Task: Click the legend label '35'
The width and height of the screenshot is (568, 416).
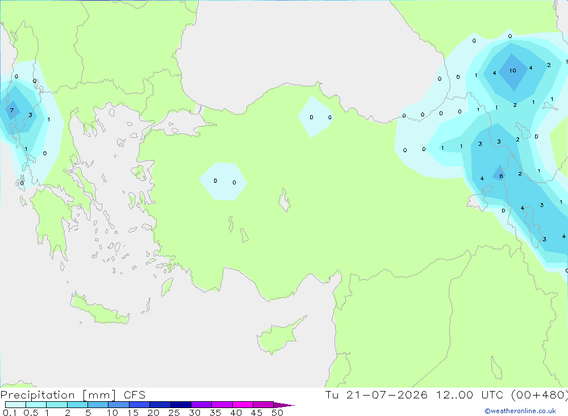Action: 215,413
